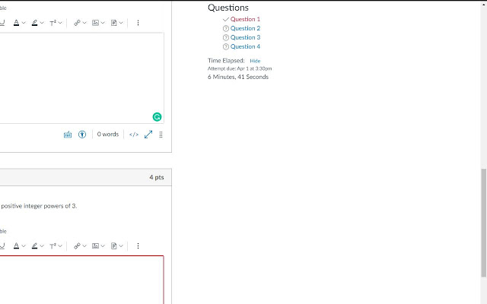Click the page vertical scrollbar thumb
This screenshot has height=304, width=487.
click(x=484, y=223)
